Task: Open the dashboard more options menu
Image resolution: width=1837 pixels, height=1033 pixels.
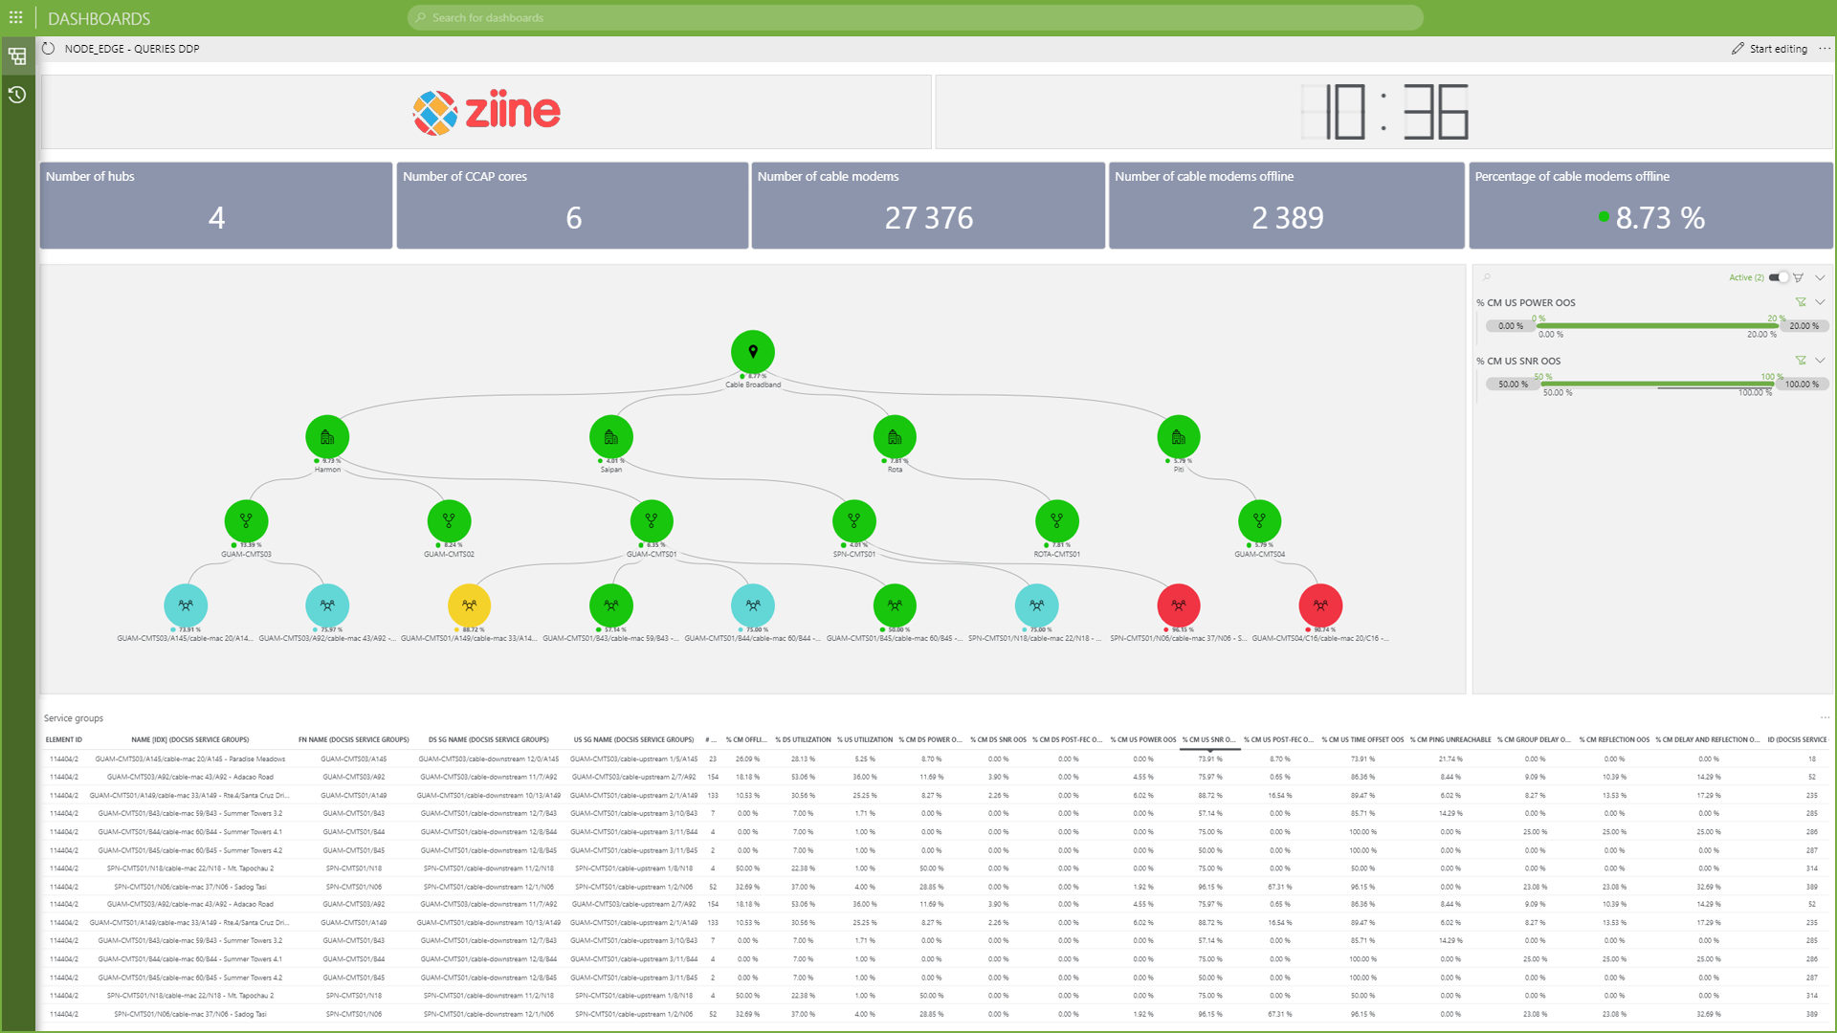Action: pyautogui.click(x=1825, y=49)
